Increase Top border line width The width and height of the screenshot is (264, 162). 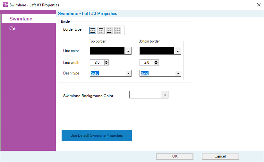coord(106,61)
